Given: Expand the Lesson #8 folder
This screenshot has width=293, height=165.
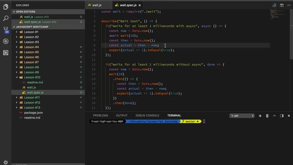Looking at the screenshot, I should pyautogui.click(x=48, y=67).
